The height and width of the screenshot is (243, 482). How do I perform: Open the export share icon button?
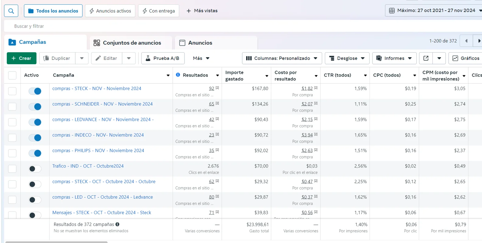(x=426, y=58)
